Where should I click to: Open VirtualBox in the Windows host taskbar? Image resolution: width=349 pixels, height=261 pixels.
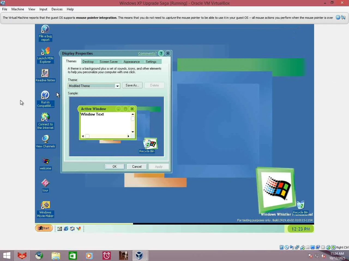(140, 256)
